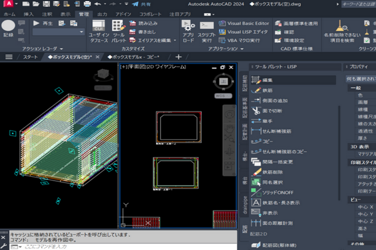Click the Open folder icon in quick access toolbar
This screenshot has height=250, width=376.
pyautogui.click(x=36, y=4)
